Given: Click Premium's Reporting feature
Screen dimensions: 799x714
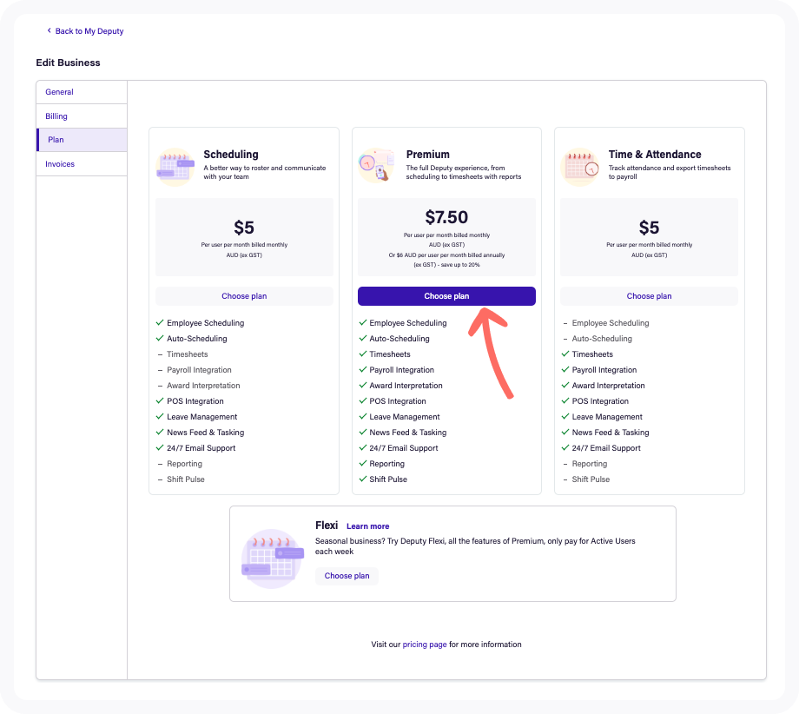Looking at the screenshot, I should (x=386, y=464).
